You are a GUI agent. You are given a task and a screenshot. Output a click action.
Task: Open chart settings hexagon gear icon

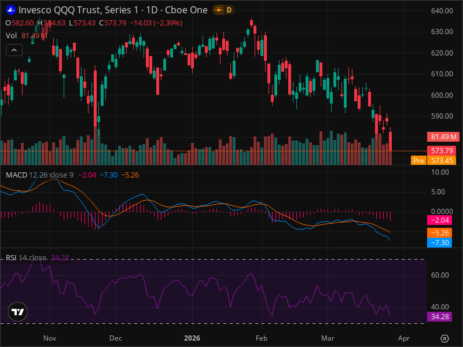(444, 338)
